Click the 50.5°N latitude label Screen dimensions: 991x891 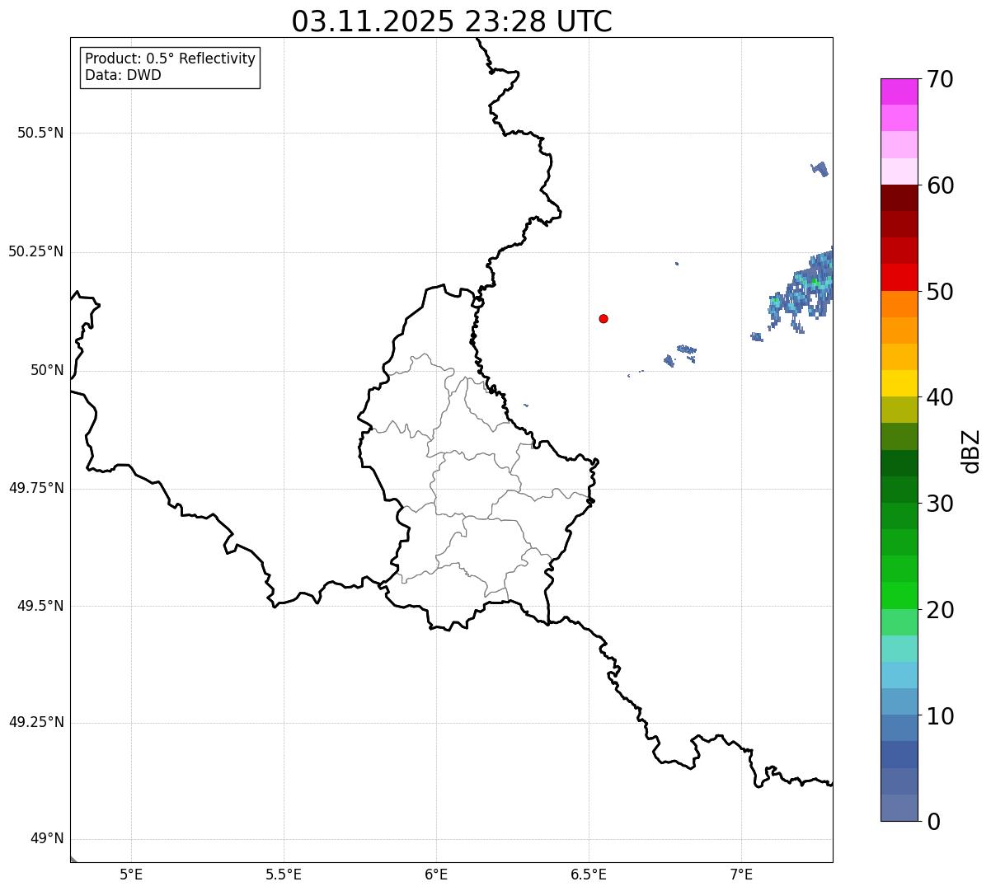(x=40, y=133)
